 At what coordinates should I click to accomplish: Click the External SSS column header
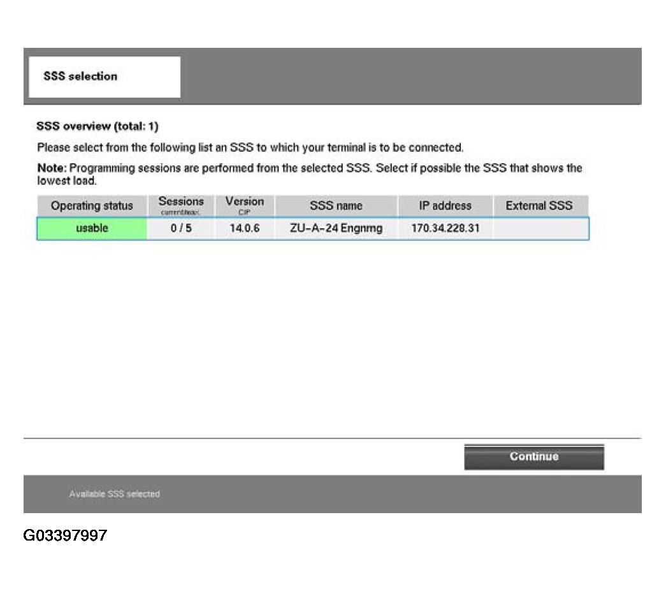(539, 206)
